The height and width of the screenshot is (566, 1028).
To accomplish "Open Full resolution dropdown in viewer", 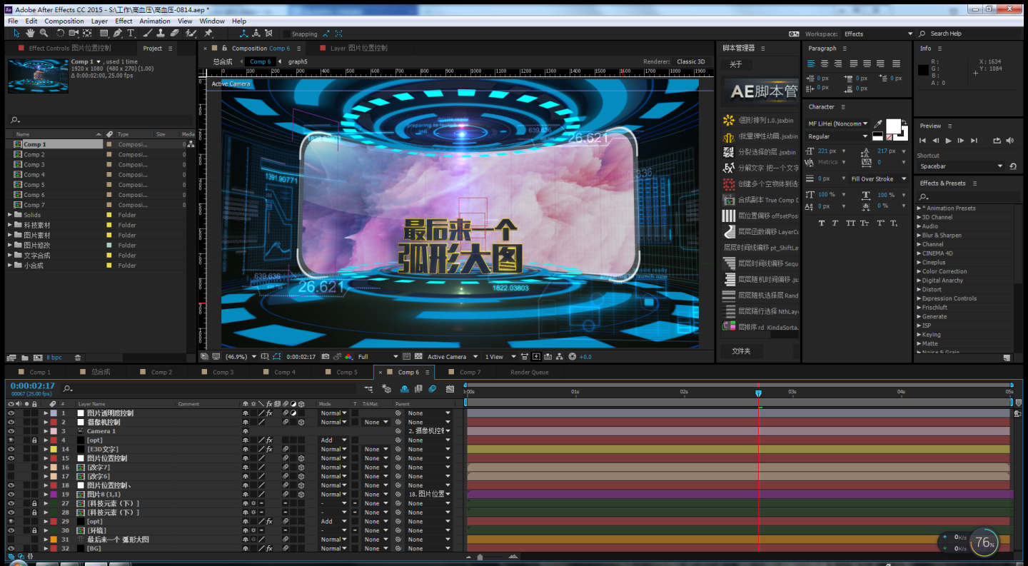I will (x=378, y=357).
